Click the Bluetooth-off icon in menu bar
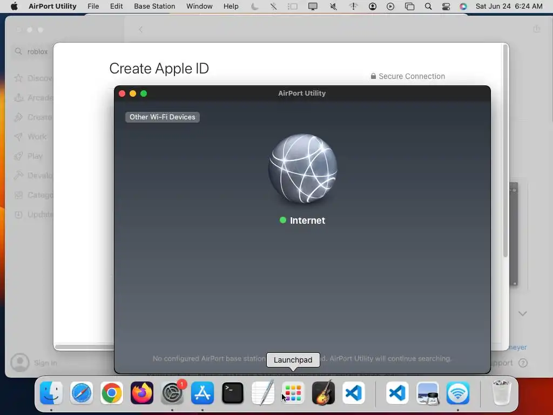553x415 pixels. click(x=273, y=6)
